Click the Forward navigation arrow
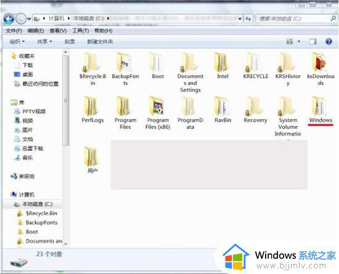The height and width of the screenshot is (274, 339). (x=21, y=19)
